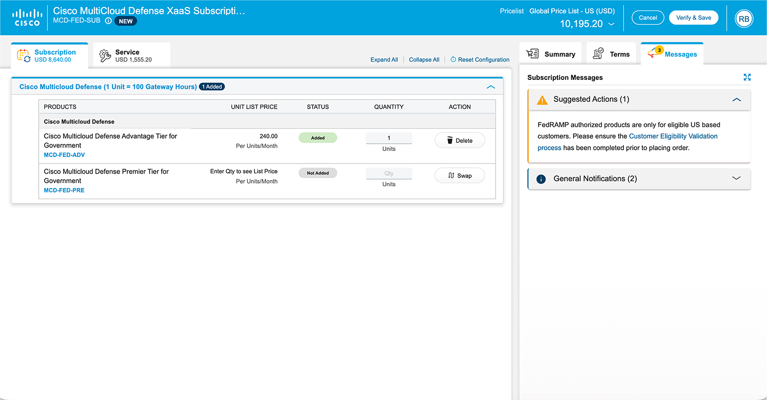The image size is (767, 400).
Task: Click Verify & Save
Action: [693, 17]
